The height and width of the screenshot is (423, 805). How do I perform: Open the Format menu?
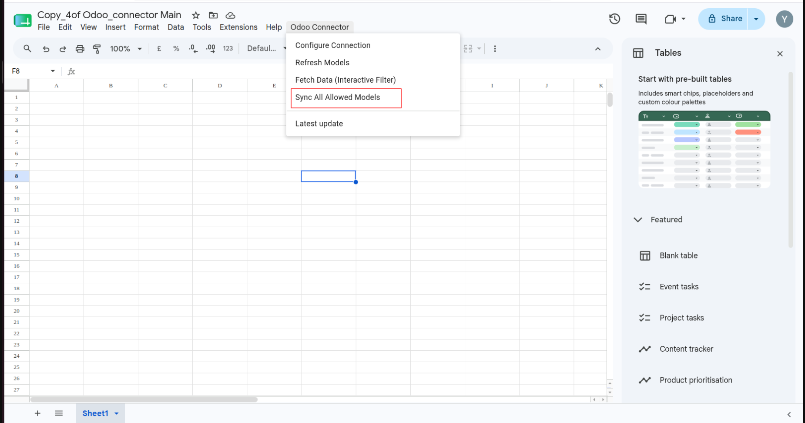pos(147,27)
